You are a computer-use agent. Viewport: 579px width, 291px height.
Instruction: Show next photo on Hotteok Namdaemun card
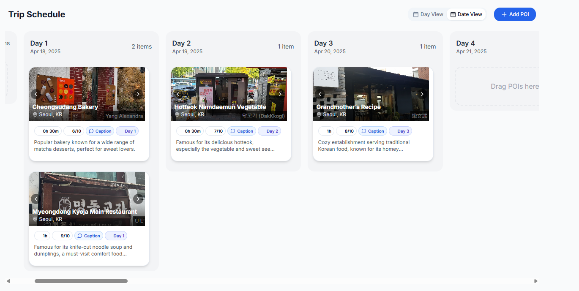pyautogui.click(x=280, y=94)
